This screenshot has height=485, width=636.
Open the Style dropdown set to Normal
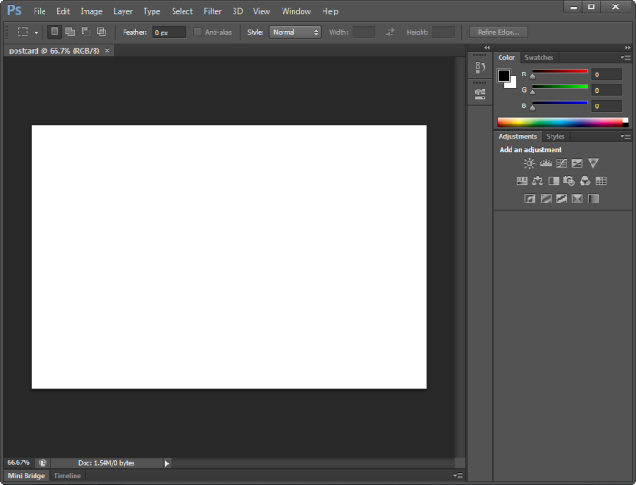295,32
